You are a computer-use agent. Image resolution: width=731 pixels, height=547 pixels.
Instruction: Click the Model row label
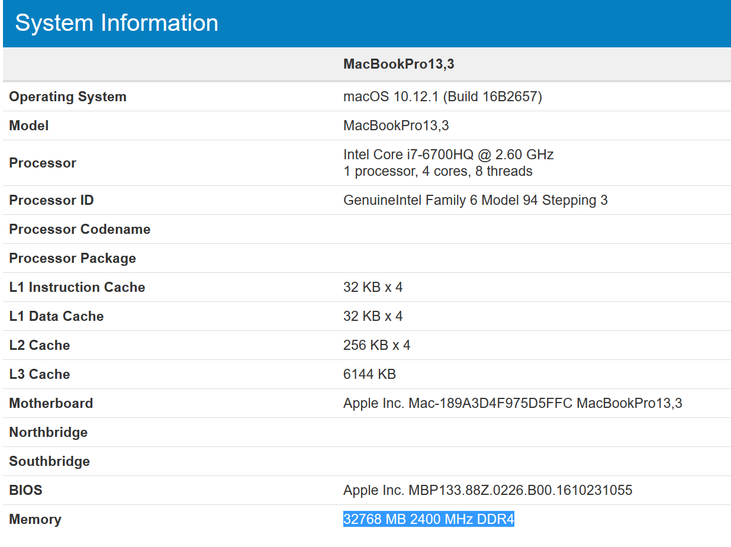(29, 126)
